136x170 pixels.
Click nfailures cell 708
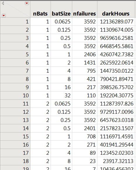(x=85, y=137)
